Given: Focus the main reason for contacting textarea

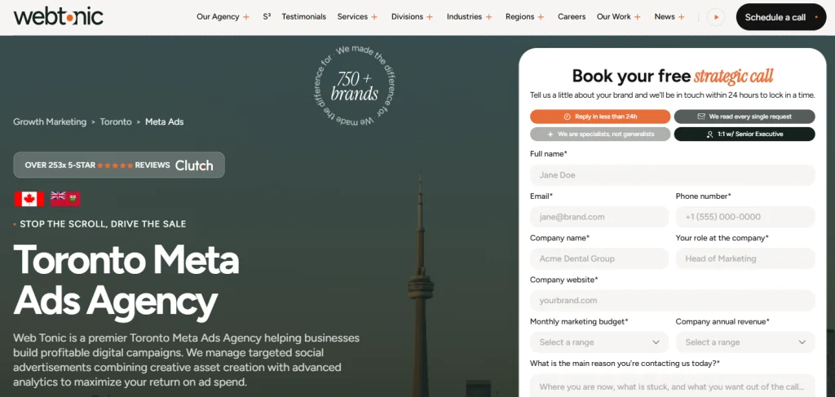Looking at the screenshot, I should click(x=672, y=386).
